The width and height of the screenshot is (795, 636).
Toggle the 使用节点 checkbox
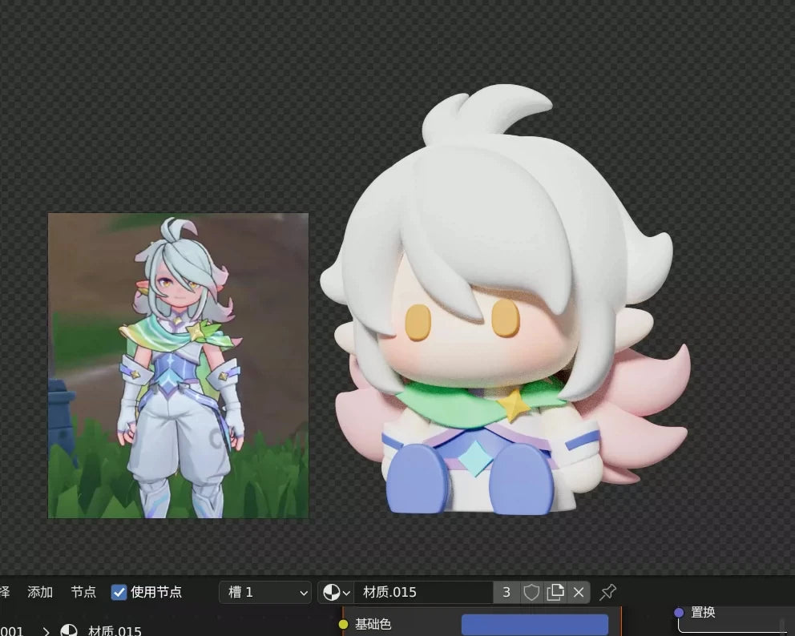click(119, 592)
